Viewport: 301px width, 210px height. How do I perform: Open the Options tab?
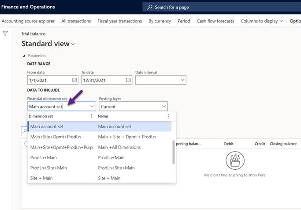coord(295,21)
